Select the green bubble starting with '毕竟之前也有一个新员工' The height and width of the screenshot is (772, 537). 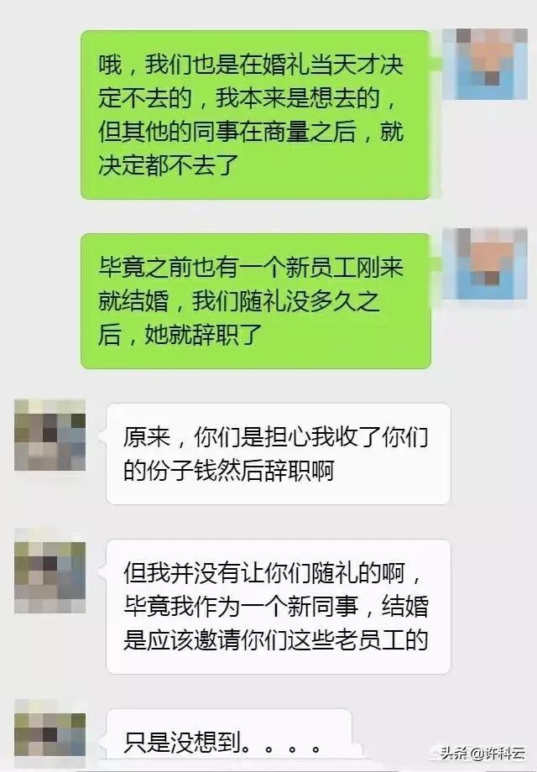point(255,300)
